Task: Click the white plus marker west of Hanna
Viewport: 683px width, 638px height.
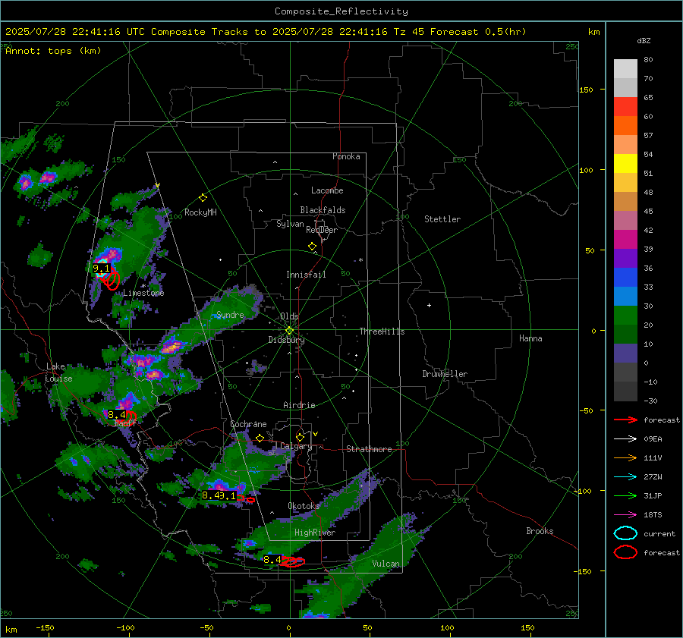Action: point(429,305)
